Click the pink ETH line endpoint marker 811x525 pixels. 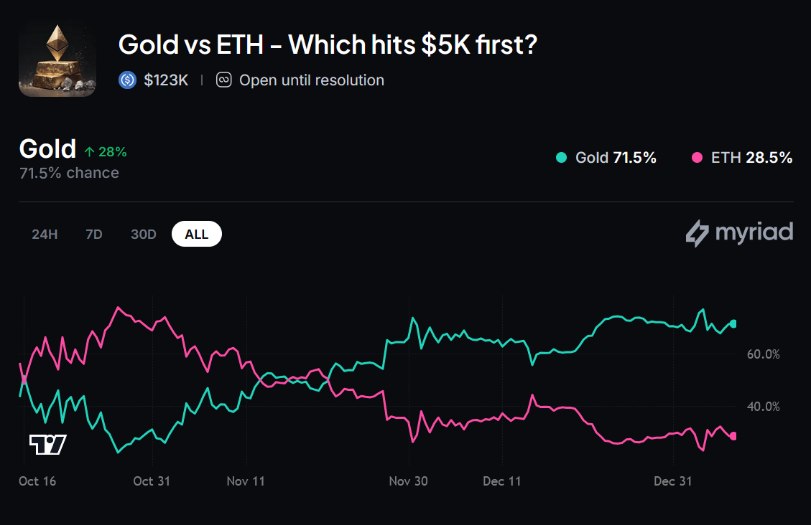733,436
